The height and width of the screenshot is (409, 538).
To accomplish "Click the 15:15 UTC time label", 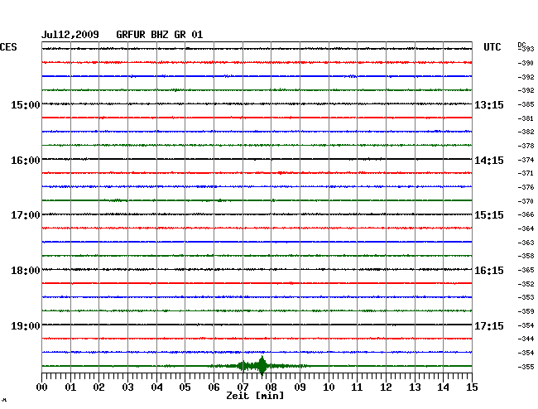I will [489, 215].
